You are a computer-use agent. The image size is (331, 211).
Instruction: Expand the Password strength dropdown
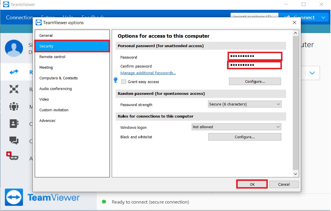pos(245,104)
